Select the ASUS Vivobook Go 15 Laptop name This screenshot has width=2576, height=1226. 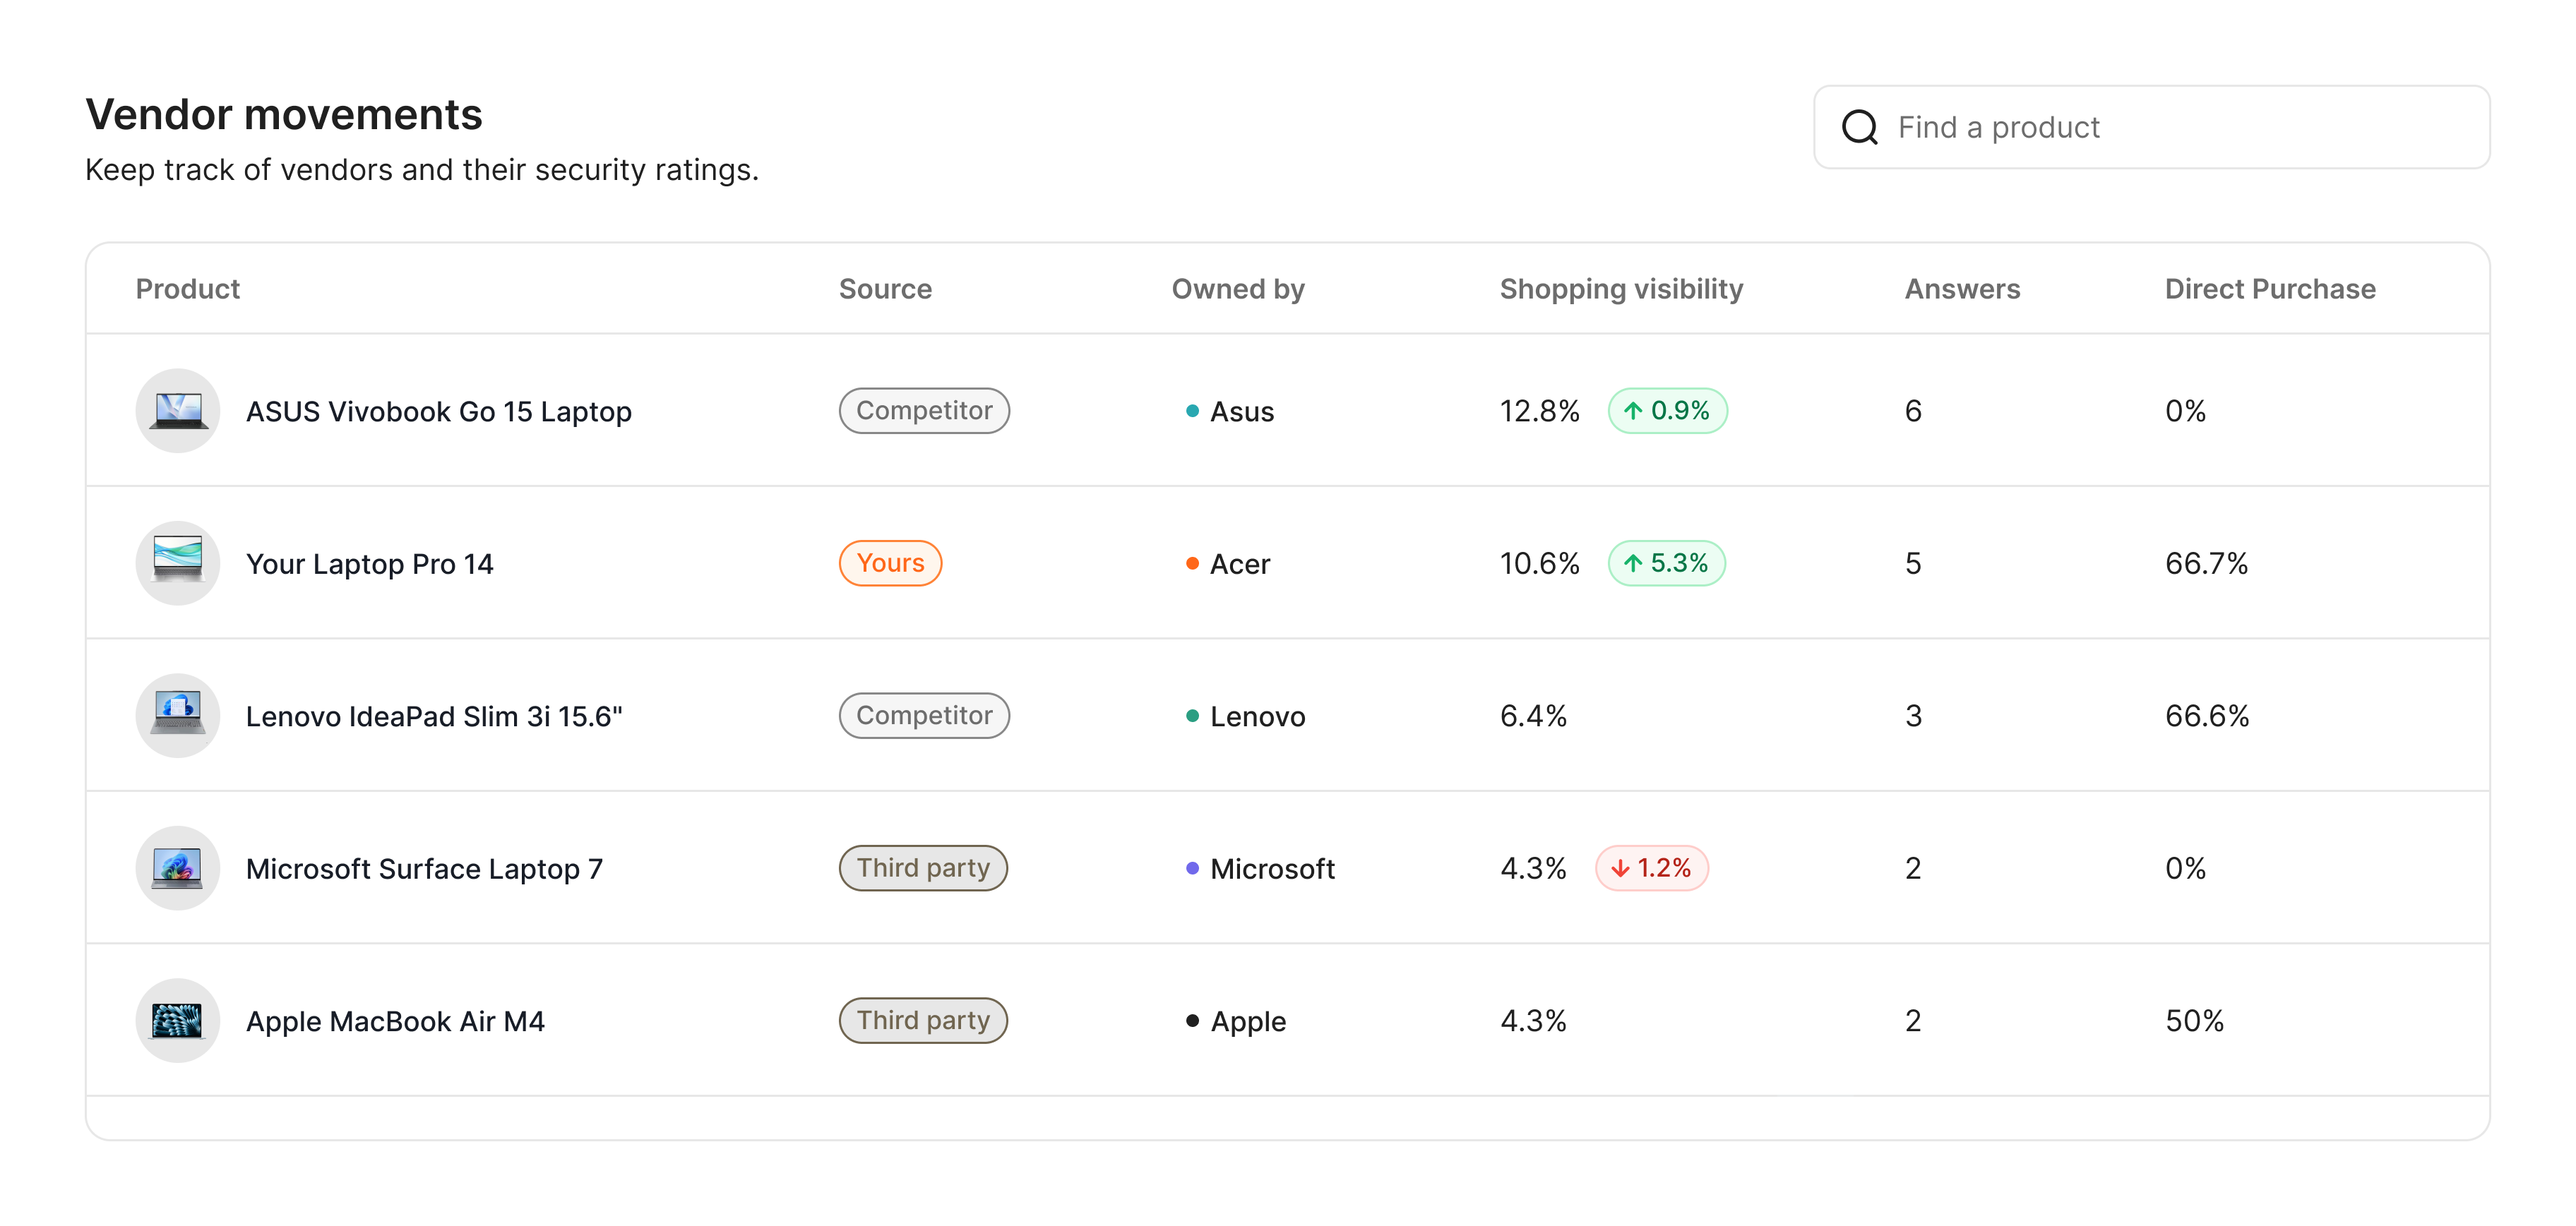[439, 411]
